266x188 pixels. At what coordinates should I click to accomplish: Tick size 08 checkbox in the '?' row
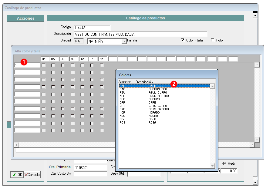click(63, 65)
